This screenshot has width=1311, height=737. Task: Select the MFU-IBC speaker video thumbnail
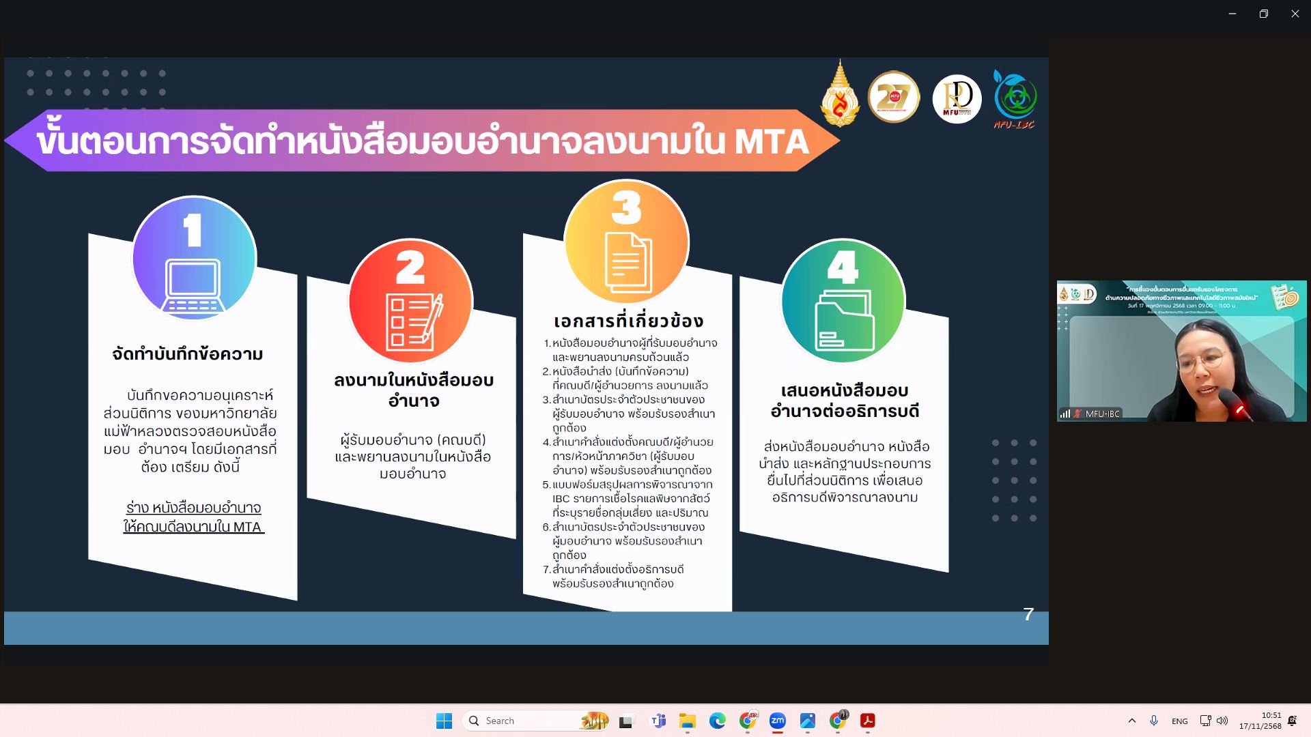pos(1181,351)
